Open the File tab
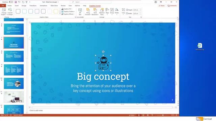Viewport: 216px width, 121px height. (x=3, y=6)
